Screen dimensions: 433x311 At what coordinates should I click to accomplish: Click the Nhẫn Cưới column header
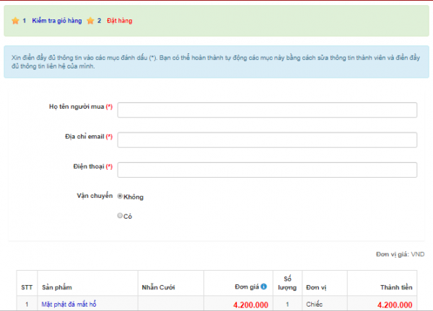pos(159,287)
